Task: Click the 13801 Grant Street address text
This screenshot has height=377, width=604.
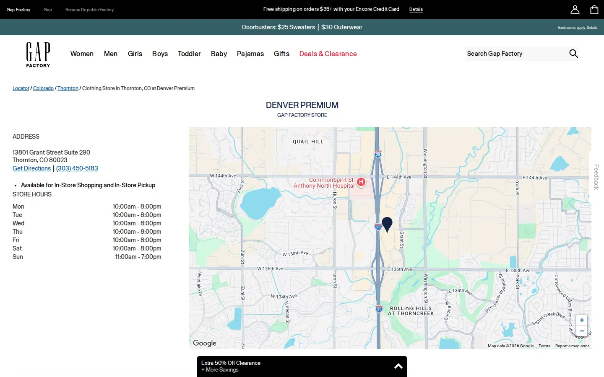Action: tap(51, 152)
